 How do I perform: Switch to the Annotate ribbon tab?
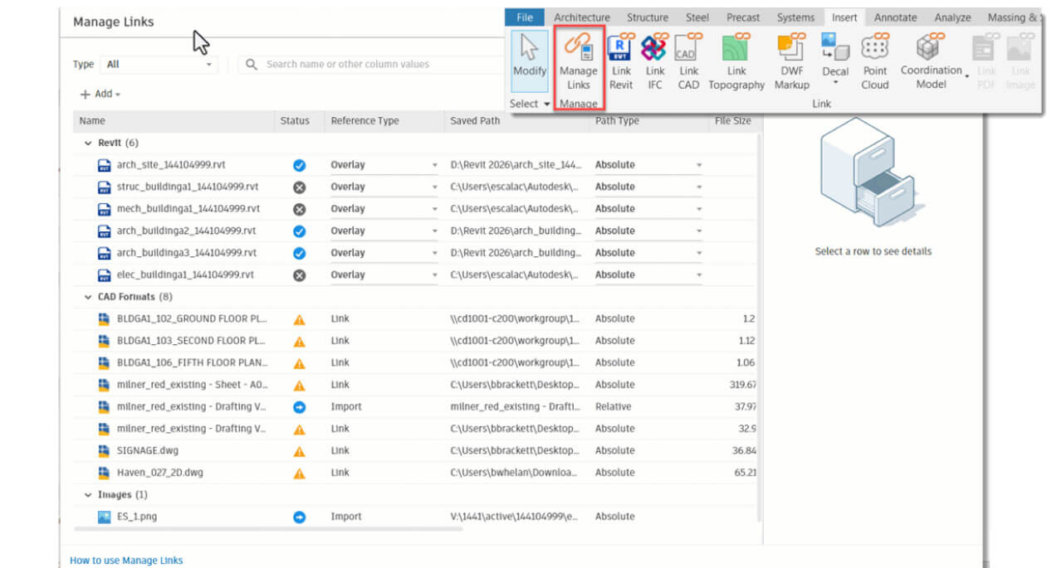pos(895,17)
